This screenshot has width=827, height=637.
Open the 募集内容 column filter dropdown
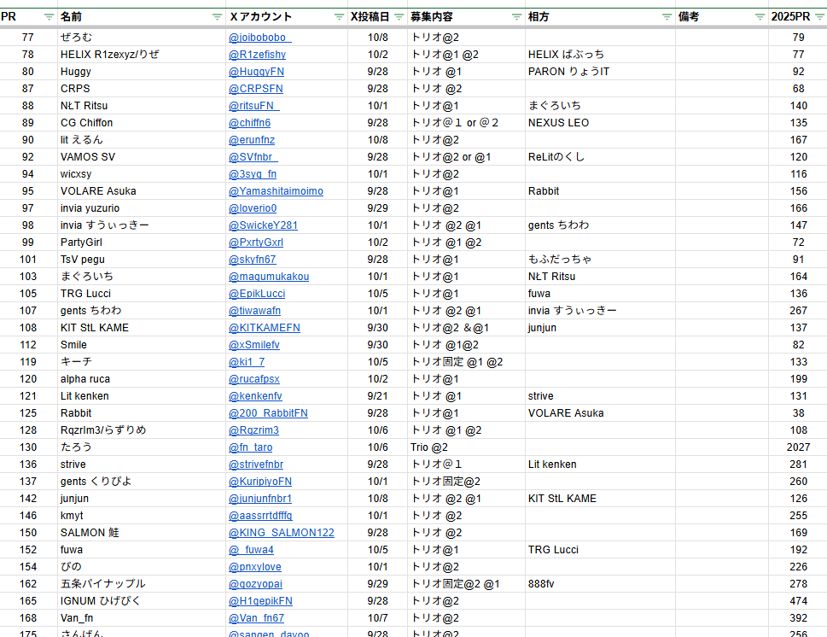click(516, 17)
